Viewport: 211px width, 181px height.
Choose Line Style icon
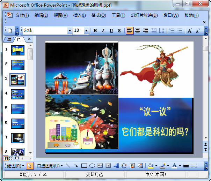[186, 166]
